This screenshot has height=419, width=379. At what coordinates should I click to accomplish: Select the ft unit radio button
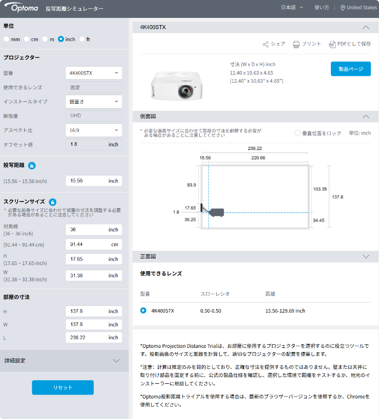82,39
